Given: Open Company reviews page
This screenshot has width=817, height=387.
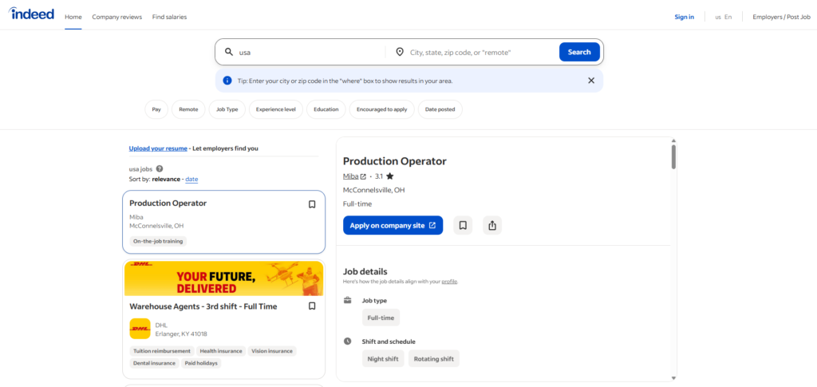Looking at the screenshot, I should tap(116, 17).
